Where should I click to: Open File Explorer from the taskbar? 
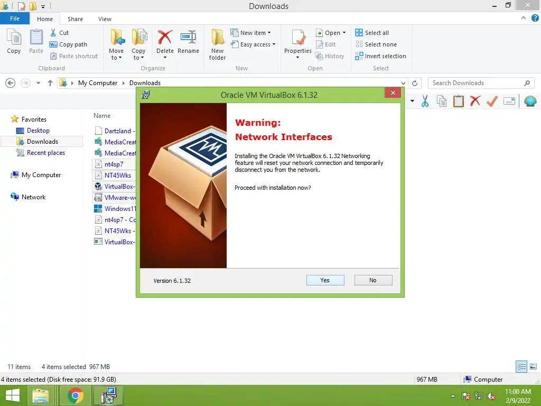pos(40,395)
